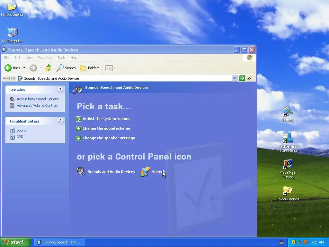This screenshot has height=247, width=329.
Task: Open the Sounds and Audio Devices label
Action: pos(111,172)
